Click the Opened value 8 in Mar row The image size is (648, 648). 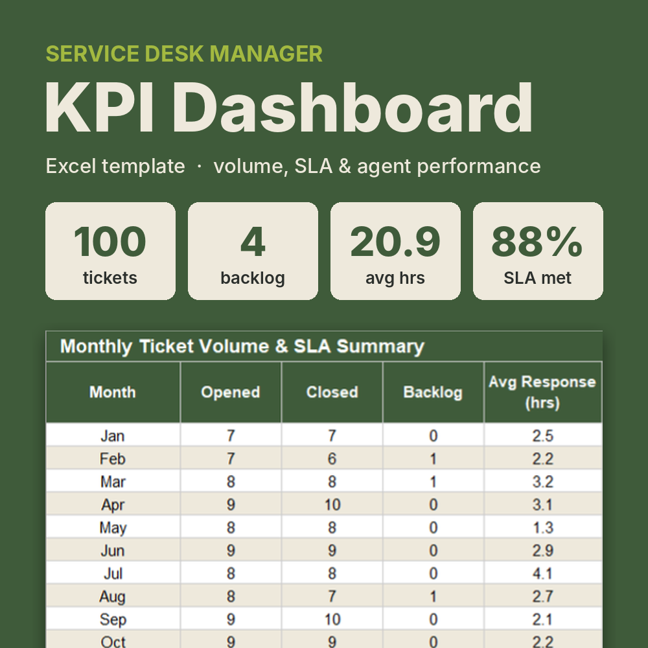tap(231, 481)
